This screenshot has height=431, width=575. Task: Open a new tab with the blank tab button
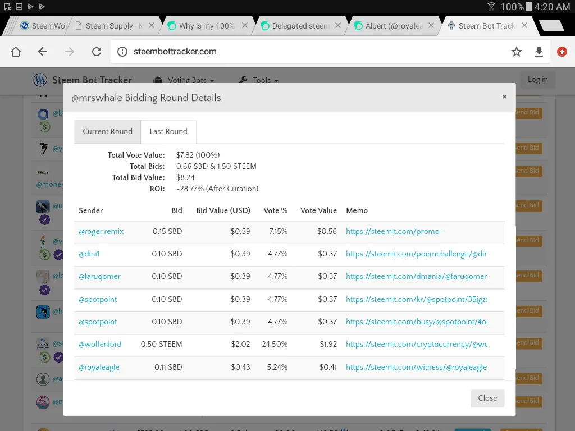click(551, 26)
